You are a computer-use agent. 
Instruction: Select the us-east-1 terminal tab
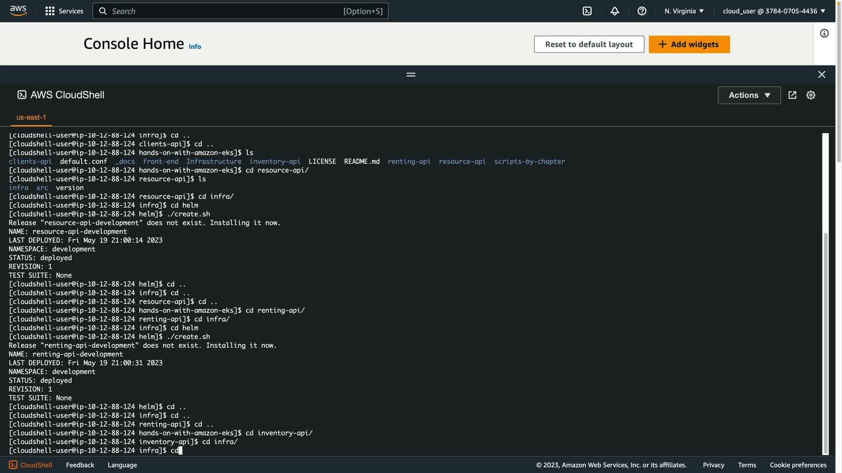point(31,117)
